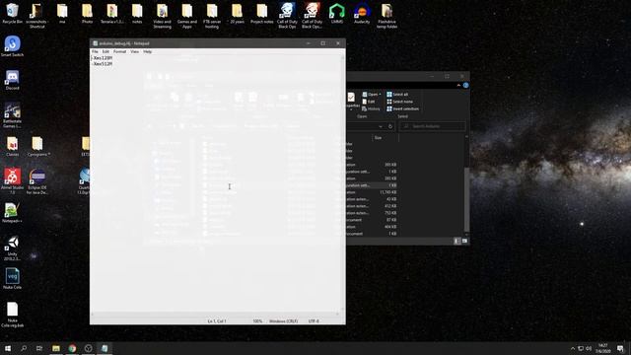The width and height of the screenshot is (631, 355).
Task: Expand the Explorer address history dropdown
Action: point(381,126)
